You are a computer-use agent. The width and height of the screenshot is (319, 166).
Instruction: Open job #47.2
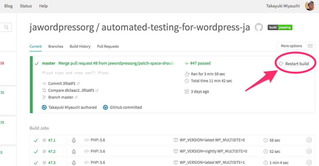pos(52,151)
